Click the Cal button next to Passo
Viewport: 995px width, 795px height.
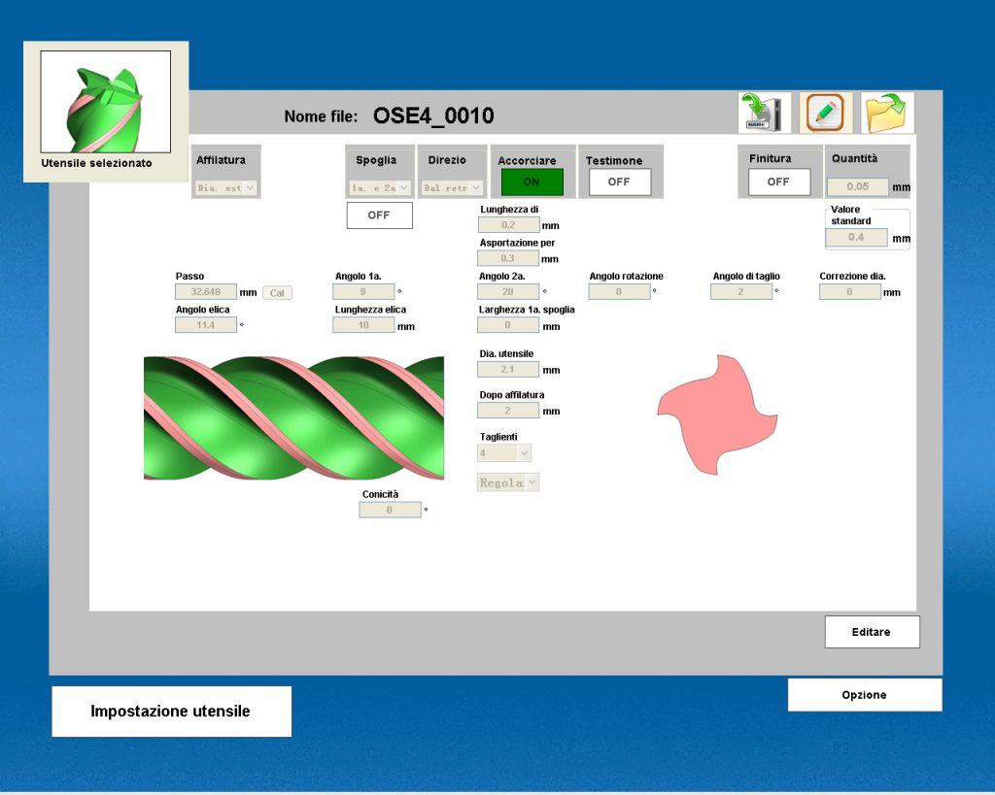pos(277,293)
